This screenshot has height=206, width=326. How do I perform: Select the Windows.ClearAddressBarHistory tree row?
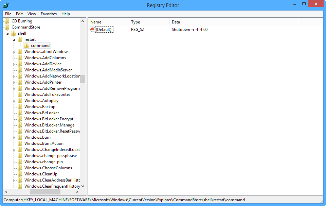(52, 180)
